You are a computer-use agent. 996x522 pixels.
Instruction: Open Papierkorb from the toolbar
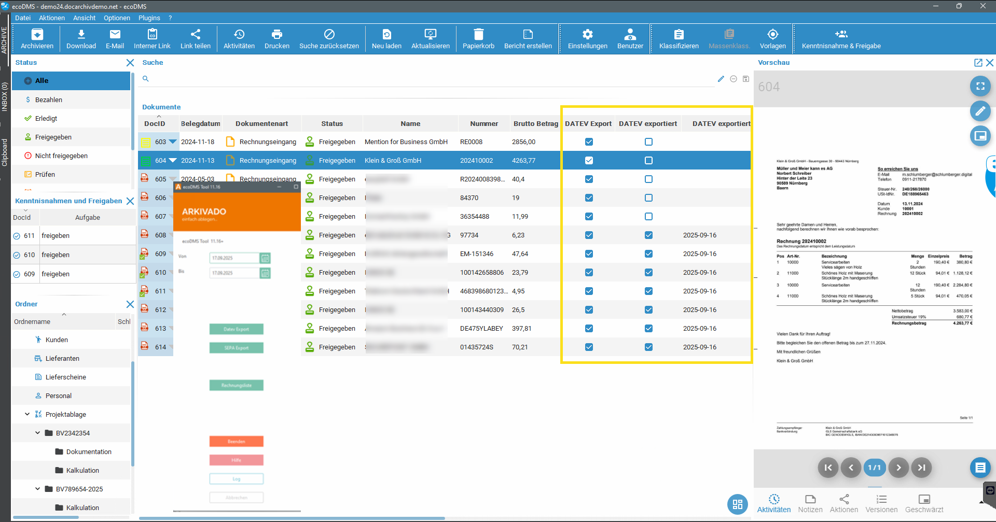pos(478,35)
